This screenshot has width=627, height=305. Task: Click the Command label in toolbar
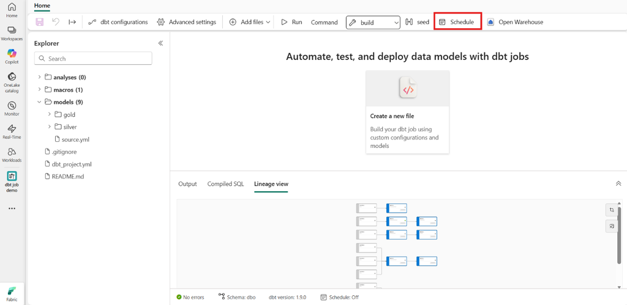point(325,23)
